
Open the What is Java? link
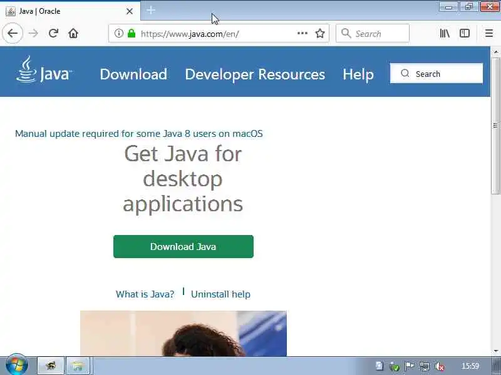pos(145,294)
